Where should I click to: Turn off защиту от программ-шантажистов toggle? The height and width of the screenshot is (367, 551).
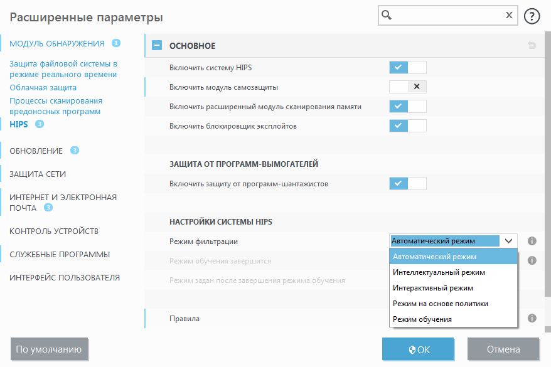[407, 184]
